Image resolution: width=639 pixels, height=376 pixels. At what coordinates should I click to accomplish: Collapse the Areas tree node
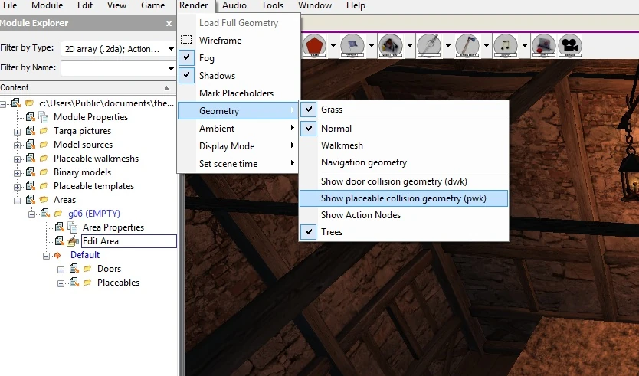17,201
